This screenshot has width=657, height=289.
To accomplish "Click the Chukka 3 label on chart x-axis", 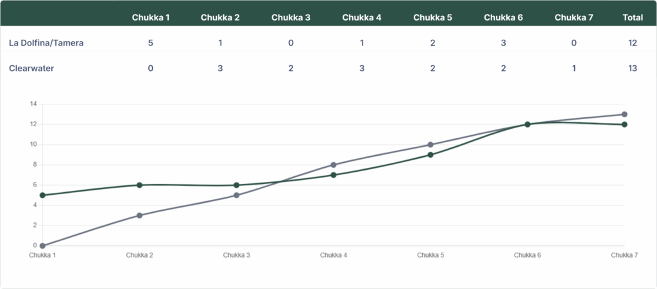I will (x=236, y=255).
